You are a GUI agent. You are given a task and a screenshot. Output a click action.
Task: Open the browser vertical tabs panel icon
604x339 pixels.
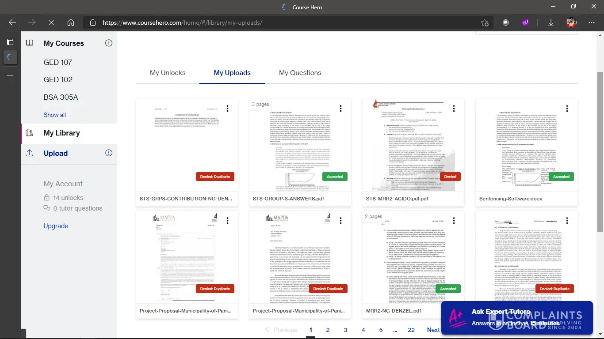[10, 42]
